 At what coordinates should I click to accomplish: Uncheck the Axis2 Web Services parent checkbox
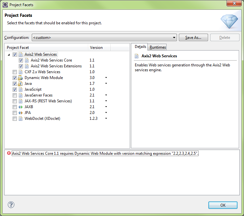pyautogui.click(x=15, y=55)
